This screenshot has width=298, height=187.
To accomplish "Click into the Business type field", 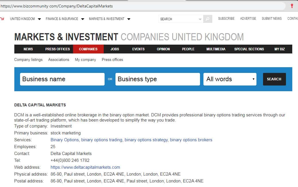I will [x=158, y=79].
